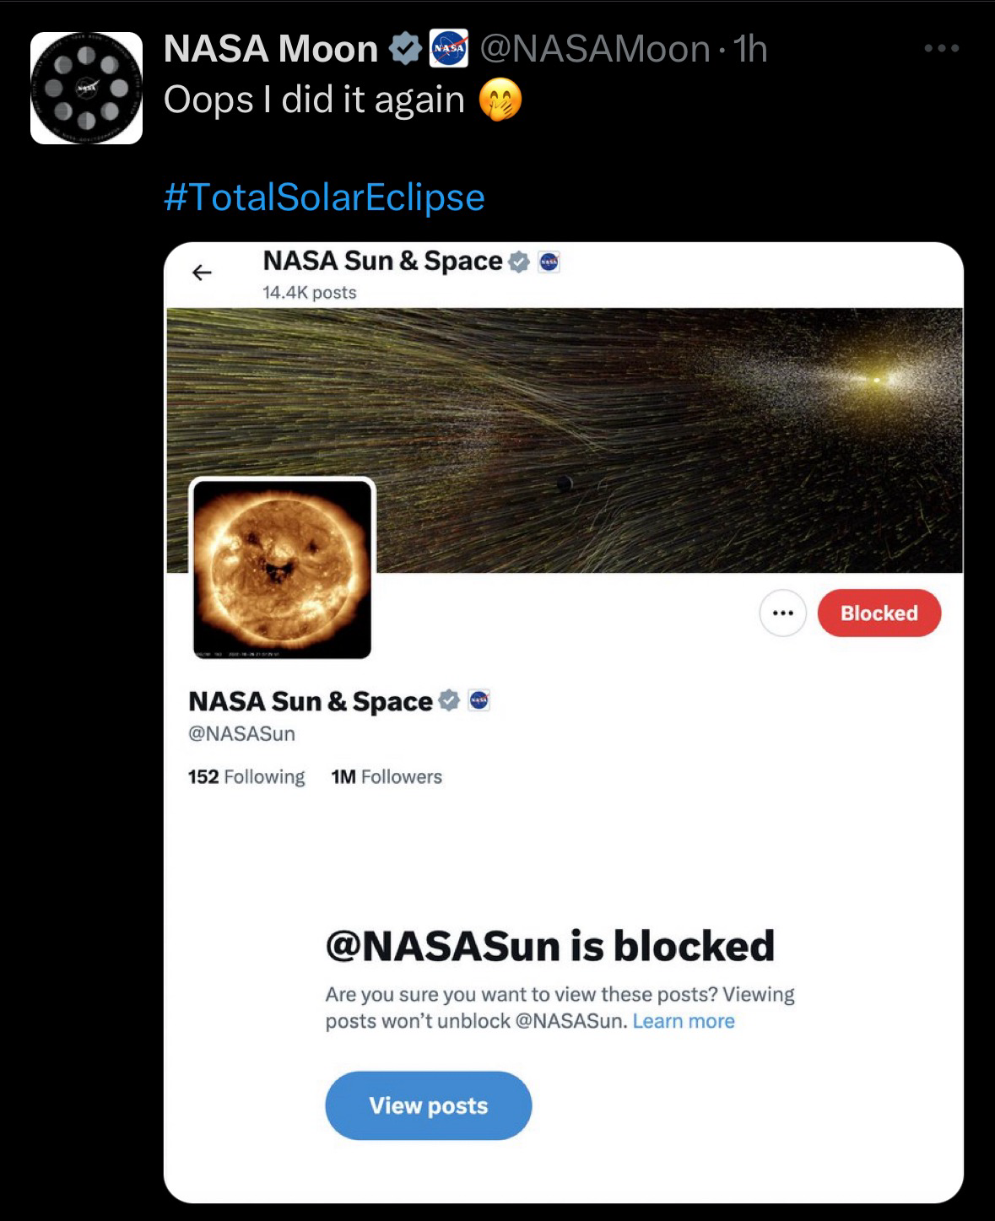Toggle the red Blocked button
This screenshot has height=1221, width=995.
coord(879,613)
